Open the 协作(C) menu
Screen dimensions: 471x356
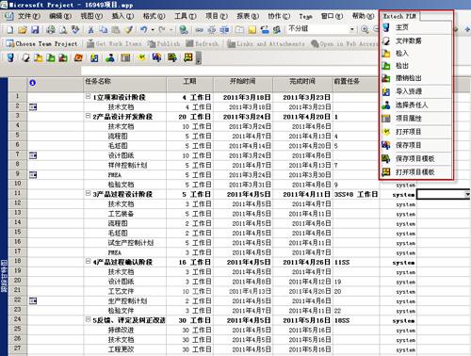click(279, 16)
